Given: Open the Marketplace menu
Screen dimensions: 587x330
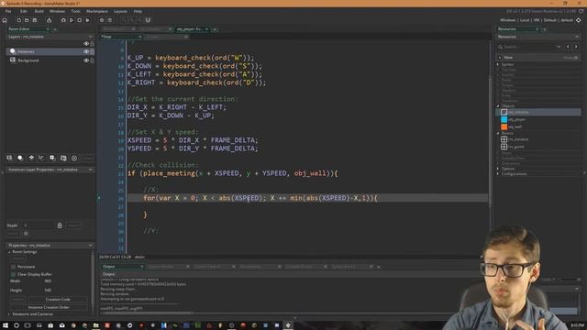Looking at the screenshot, I should [97, 11].
